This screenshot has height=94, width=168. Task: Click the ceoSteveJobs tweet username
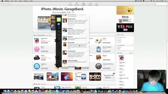72,51
